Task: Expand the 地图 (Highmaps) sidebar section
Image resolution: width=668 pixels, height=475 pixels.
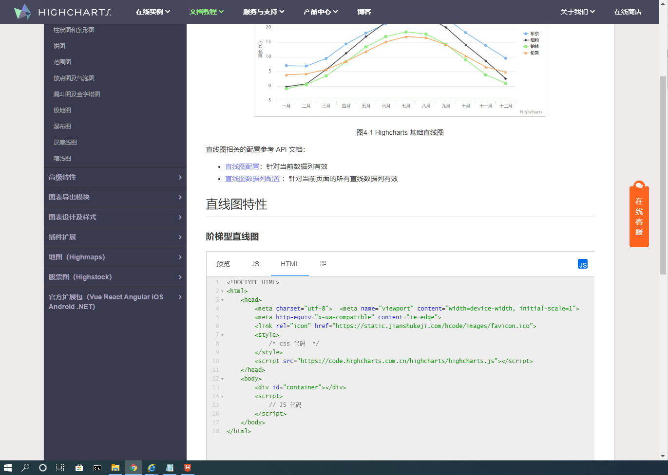Action: (x=115, y=257)
